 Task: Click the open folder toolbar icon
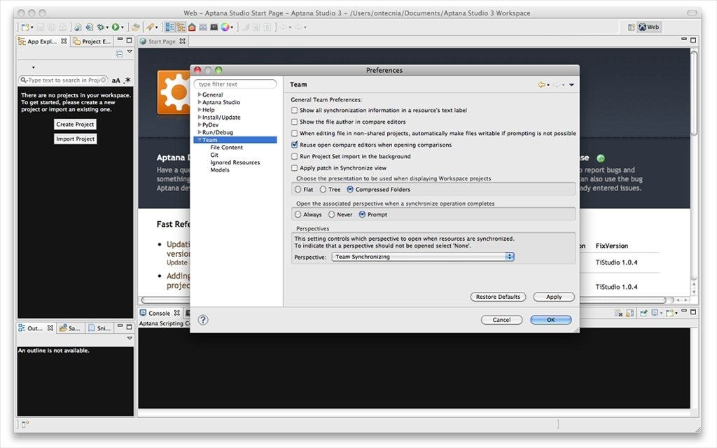click(x=136, y=27)
